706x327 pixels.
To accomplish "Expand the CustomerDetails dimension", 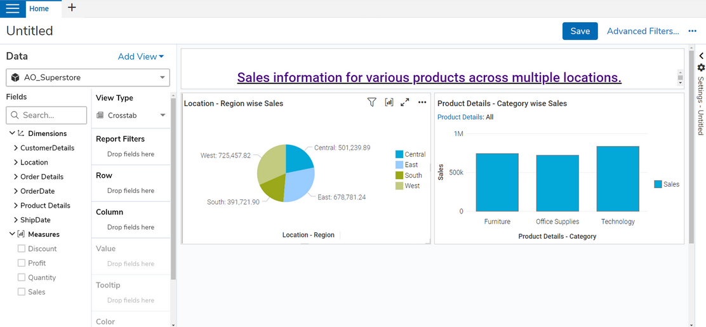I will coord(16,148).
